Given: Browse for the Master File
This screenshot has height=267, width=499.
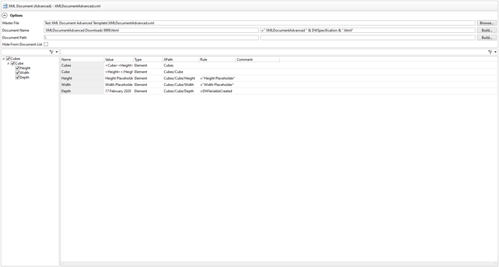Looking at the screenshot, I should 486,23.
